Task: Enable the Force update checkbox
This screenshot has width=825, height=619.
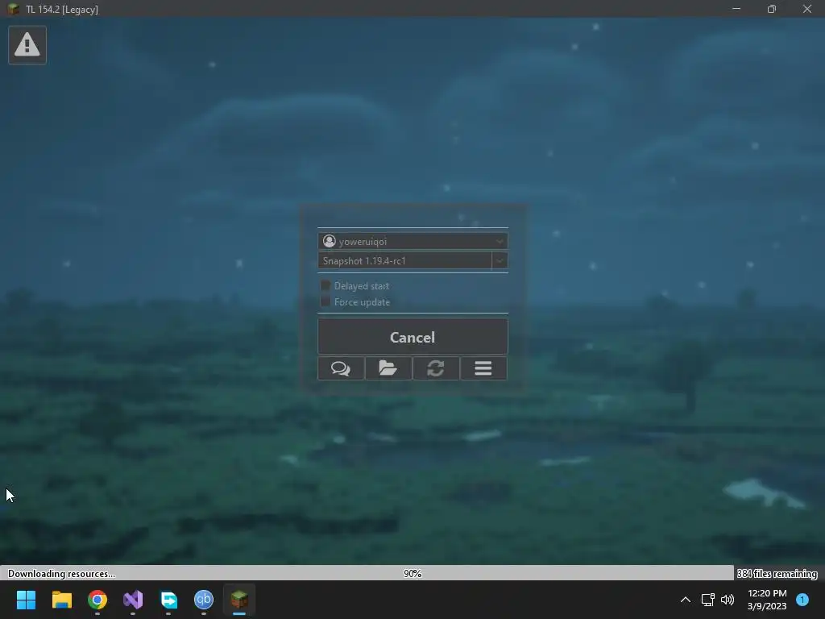Action: point(325,301)
